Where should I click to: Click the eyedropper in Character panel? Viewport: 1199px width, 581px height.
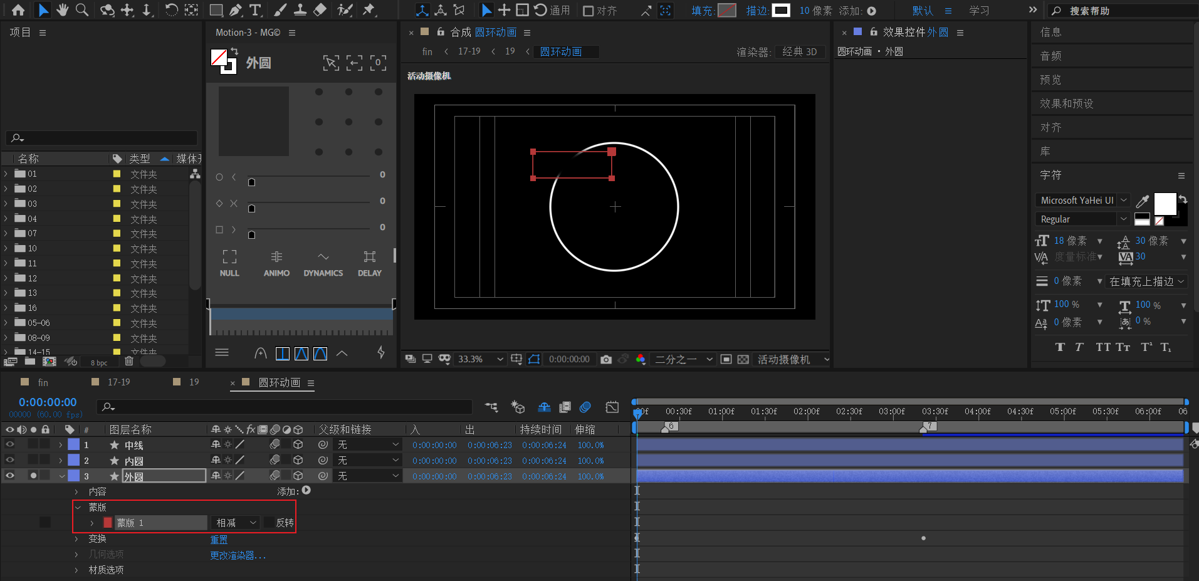click(1143, 201)
